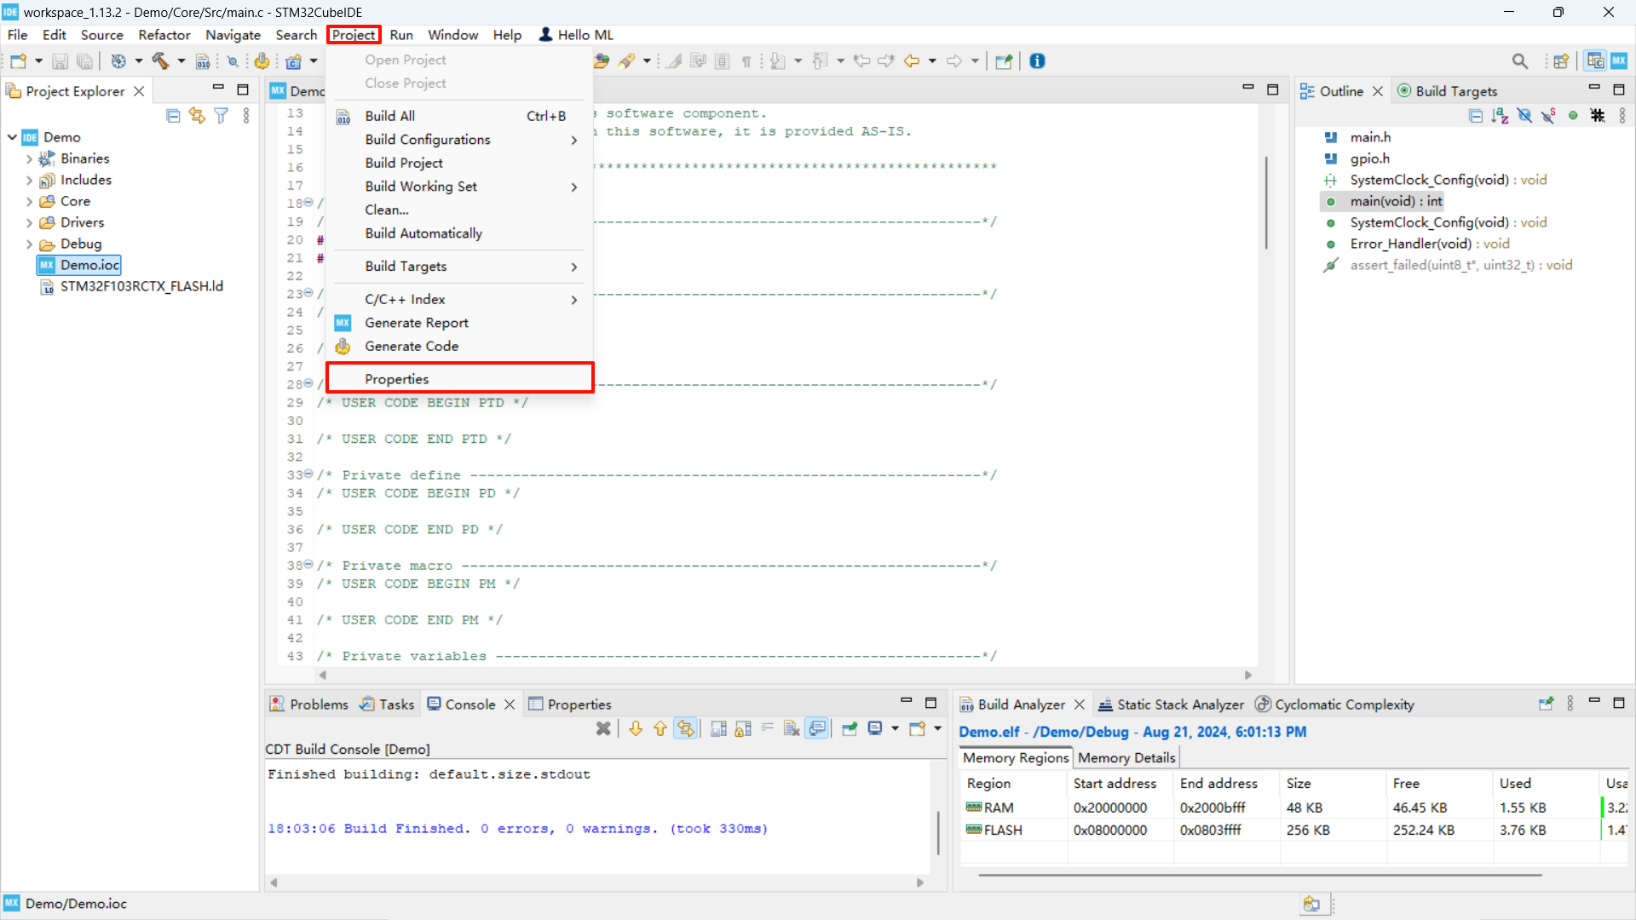Viewport: 1636px width, 920px height.
Task: Click the New file toolbar icon
Action: tap(18, 61)
